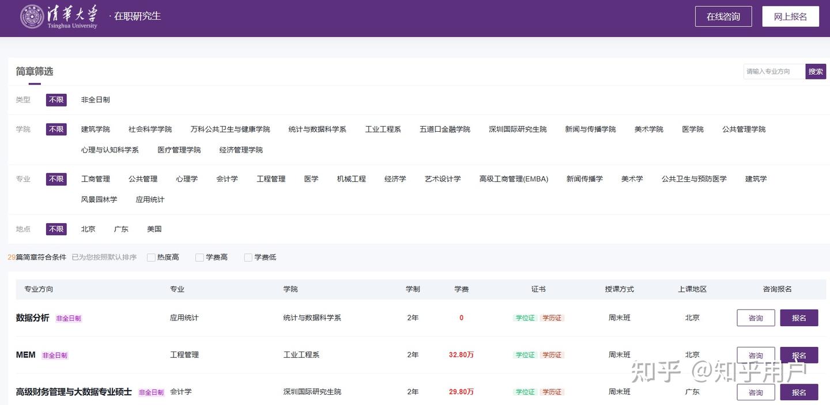830x405 pixels.
Task: Filter major by 美术学
Action: coord(632,179)
